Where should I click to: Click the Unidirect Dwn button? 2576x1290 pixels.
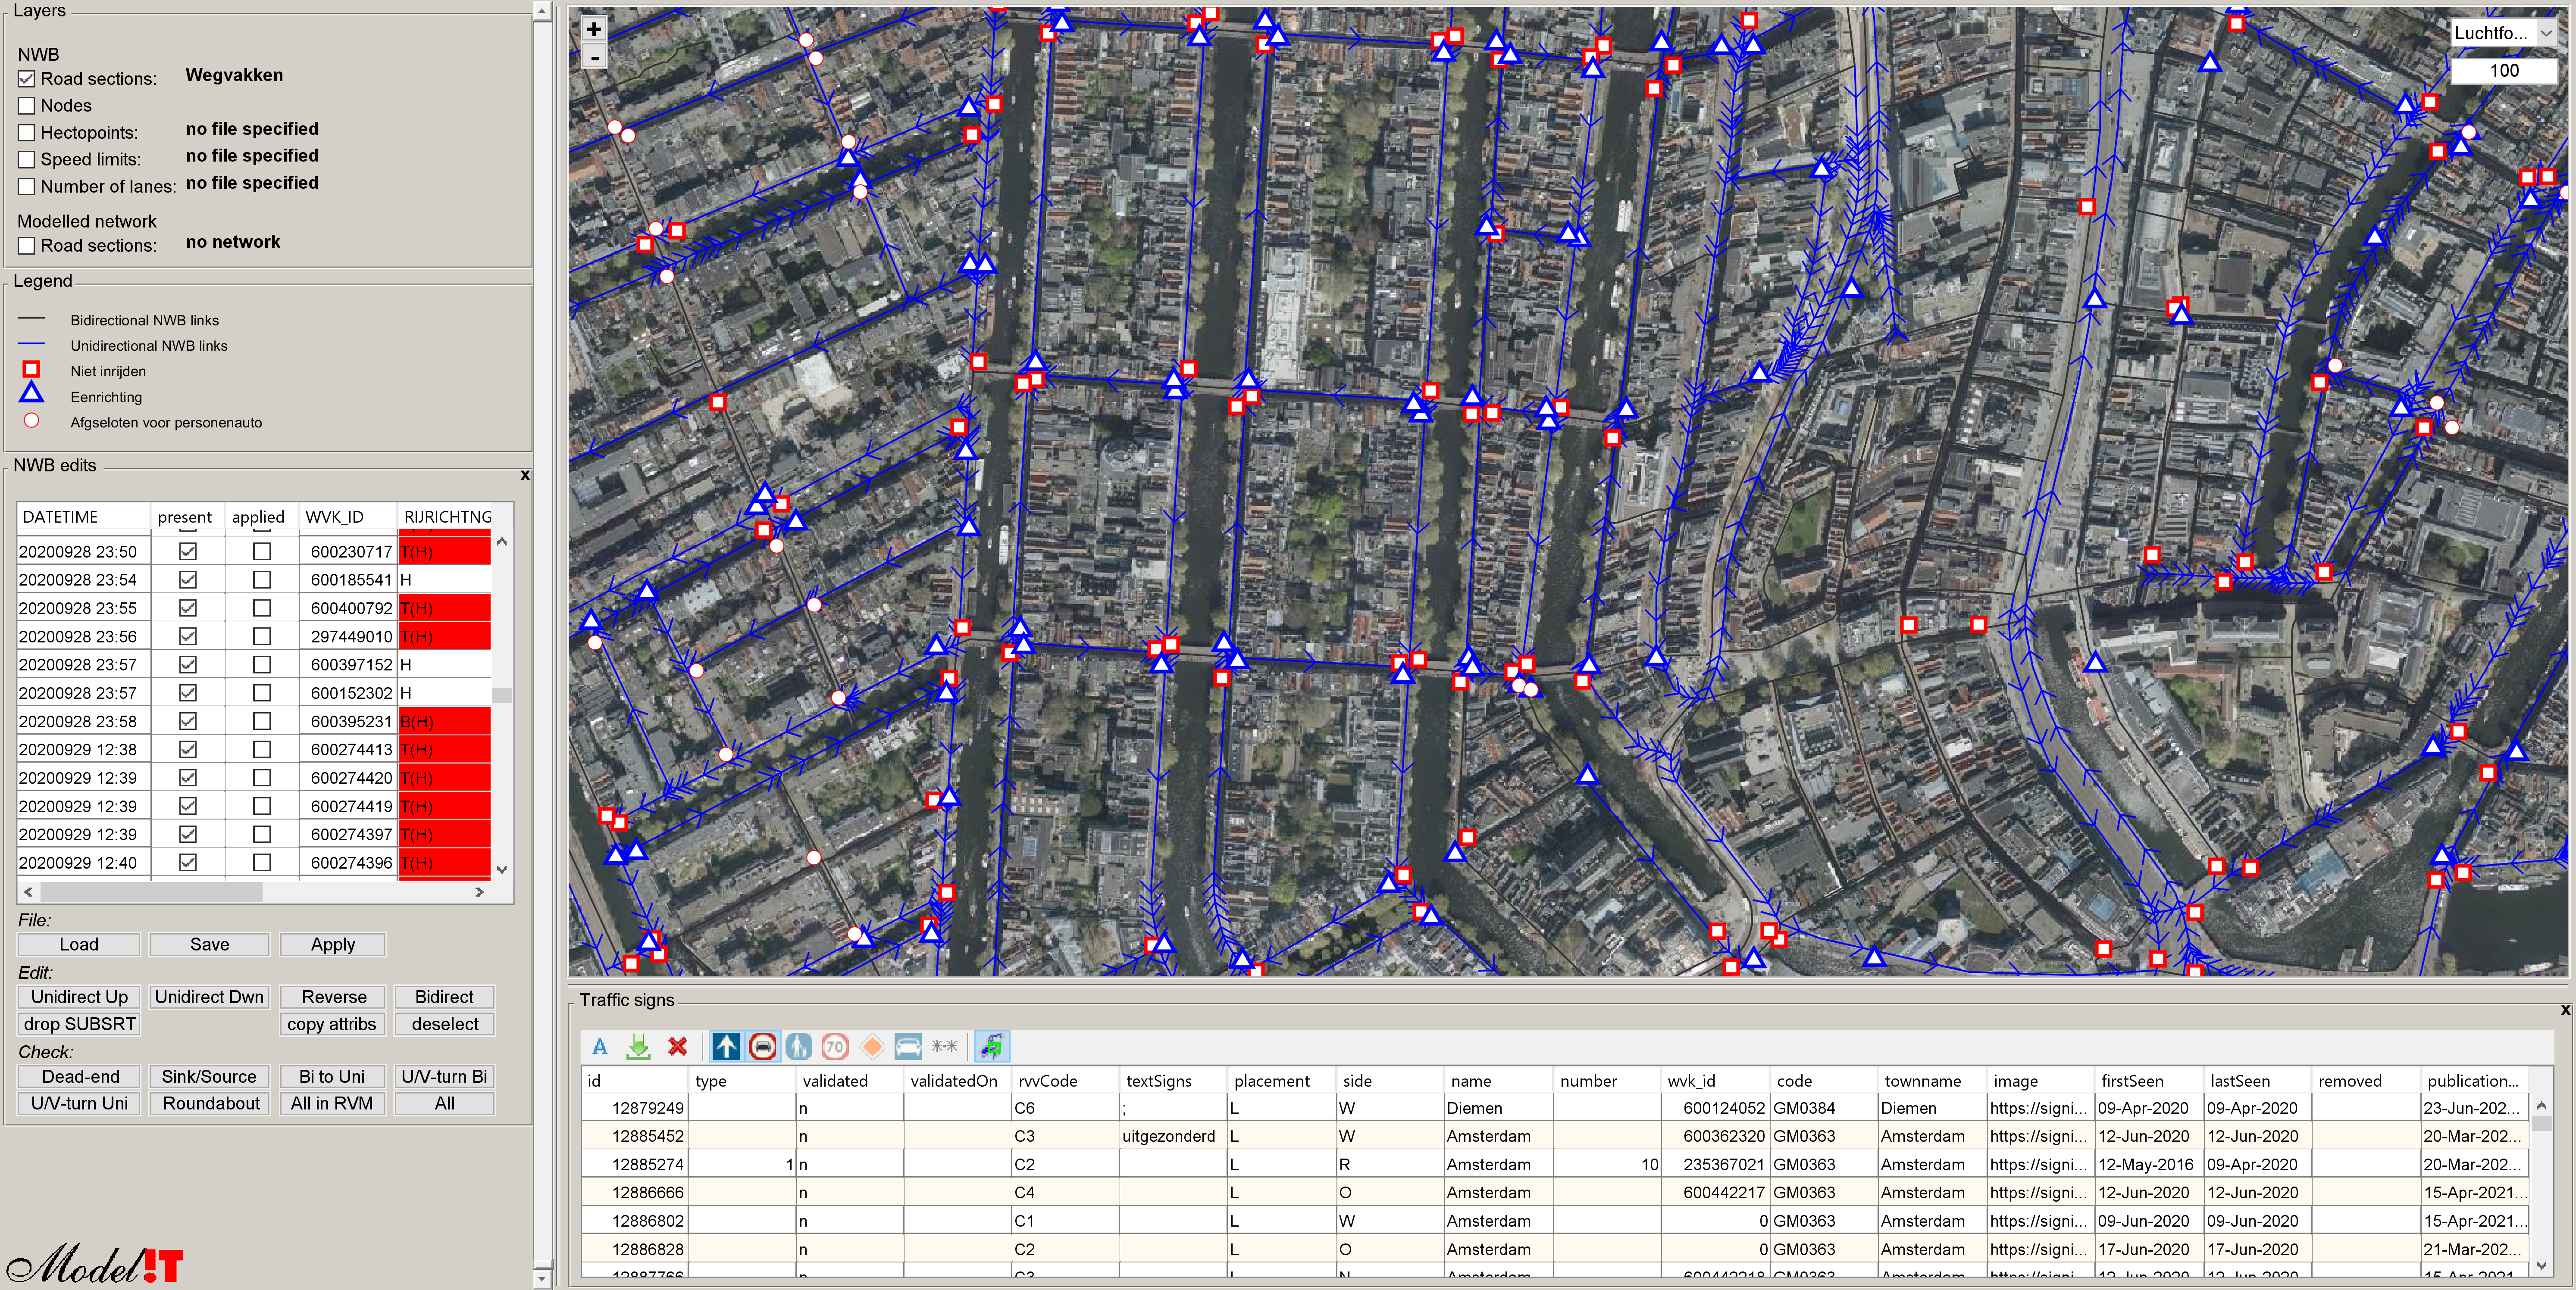(x=209, y=997)
